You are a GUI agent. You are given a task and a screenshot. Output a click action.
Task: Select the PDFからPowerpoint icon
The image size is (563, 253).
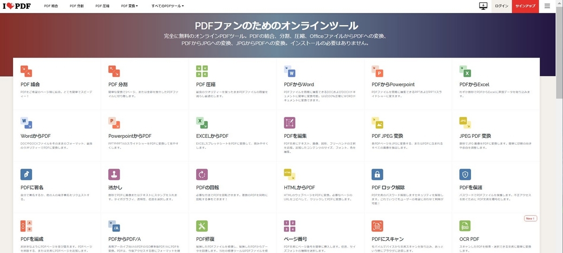point(377,71)
